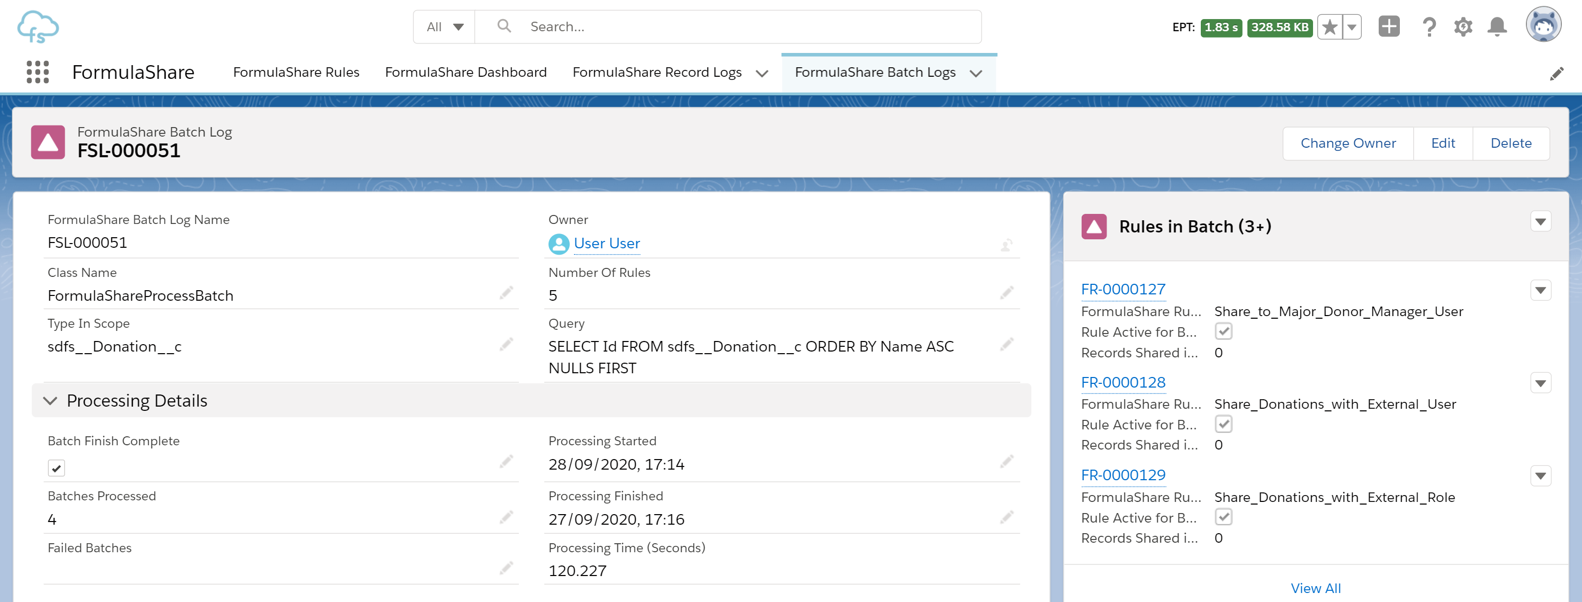Open the help question mark icon
The image size is (1582, 602).
point(1429,27)
